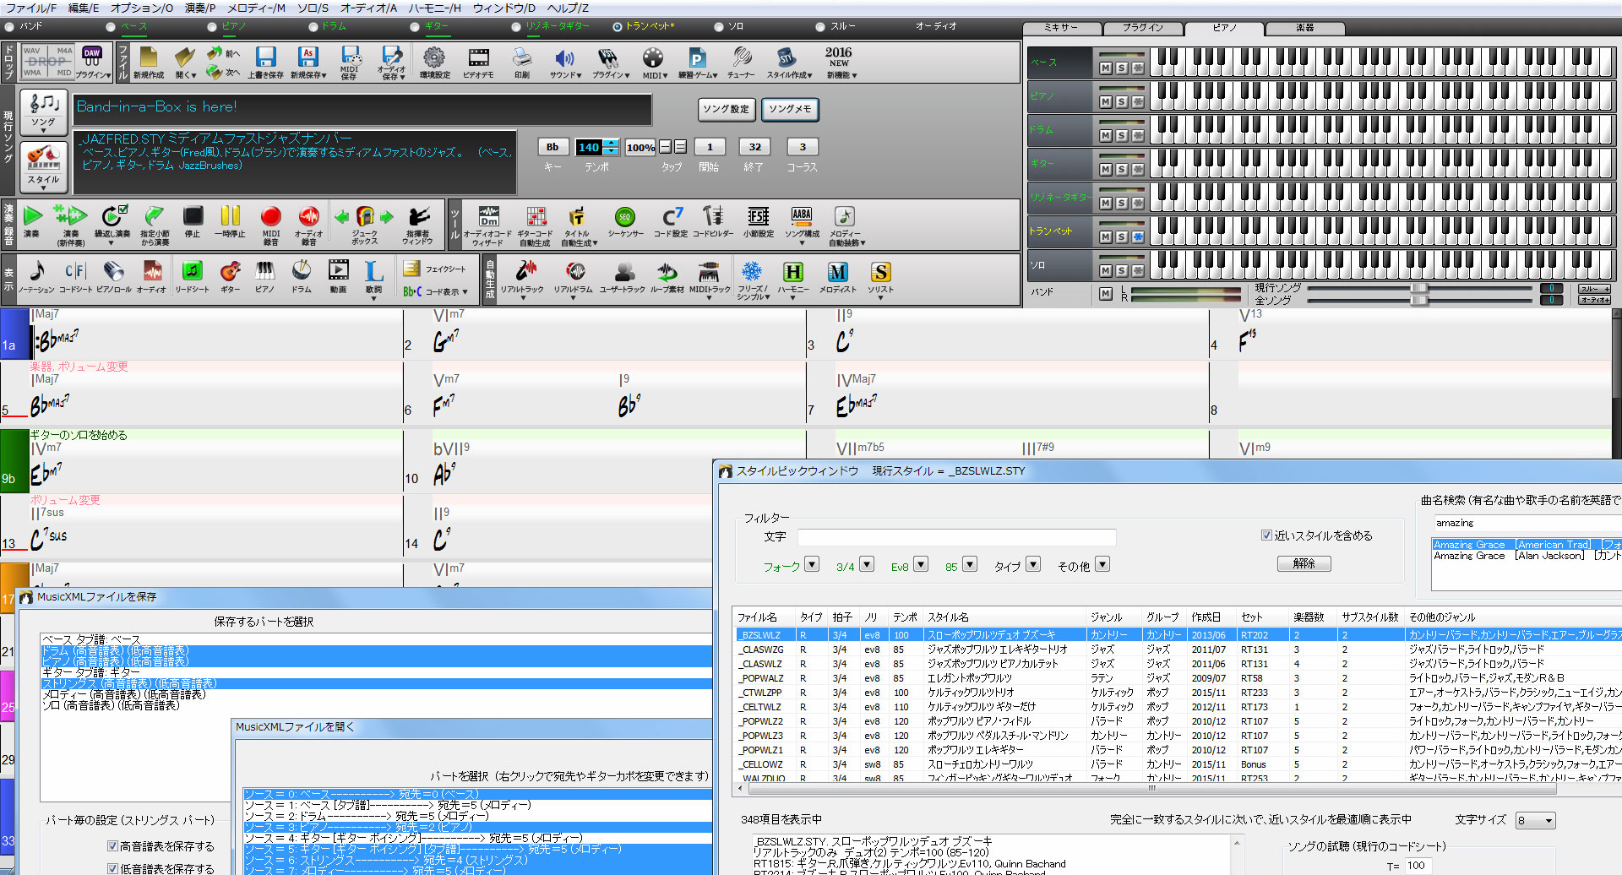Viewport: 1622px width, 875px height.
Task: Click the 文字 filter text field
Action: [956, 537]
